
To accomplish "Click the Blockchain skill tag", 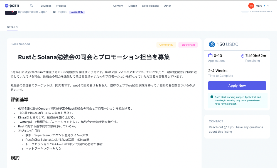I will [188, 45].
